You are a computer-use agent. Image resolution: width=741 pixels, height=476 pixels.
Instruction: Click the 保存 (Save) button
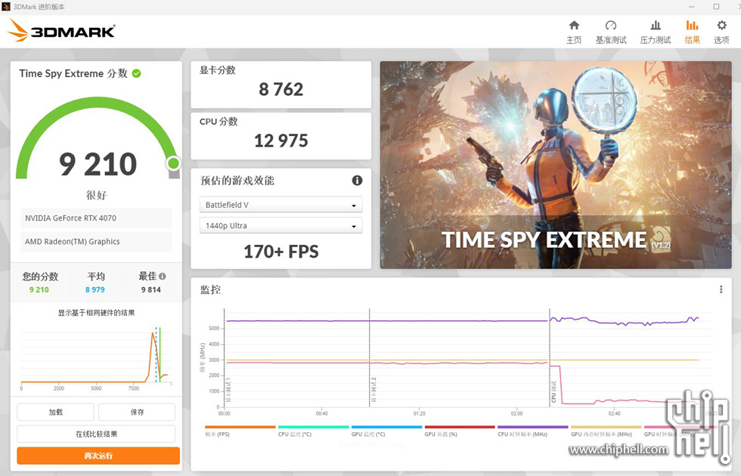tap(137, 412)
